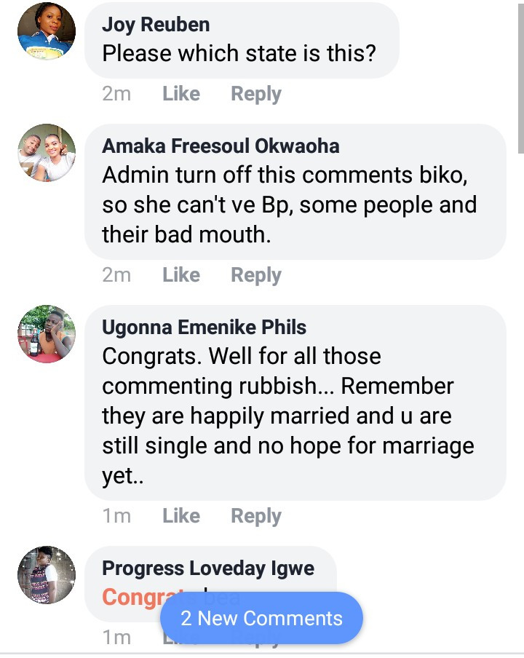
Task: Tap Ugonna Emenike Phils' avatar
Action: point(47,334)
